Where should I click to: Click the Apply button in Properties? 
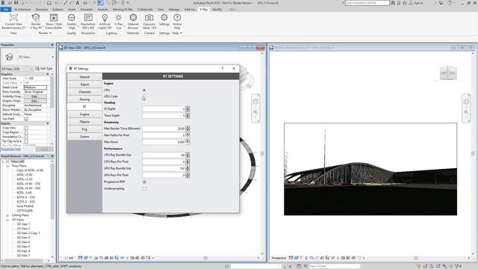coord(45,149)
